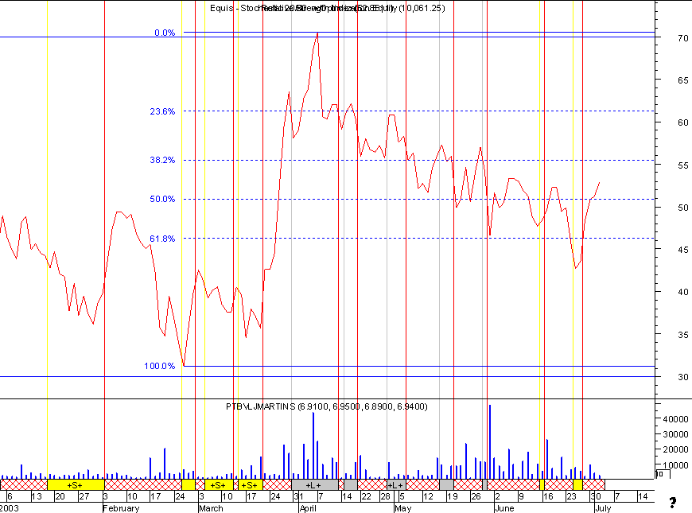
Task: Click date label 28 on the time axis
Action: [x=385, y=496]
